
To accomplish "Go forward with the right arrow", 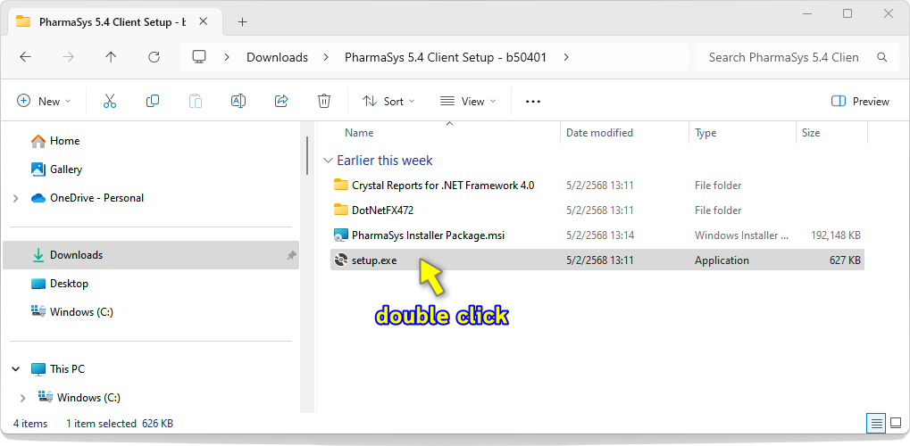I will point(68,57).
